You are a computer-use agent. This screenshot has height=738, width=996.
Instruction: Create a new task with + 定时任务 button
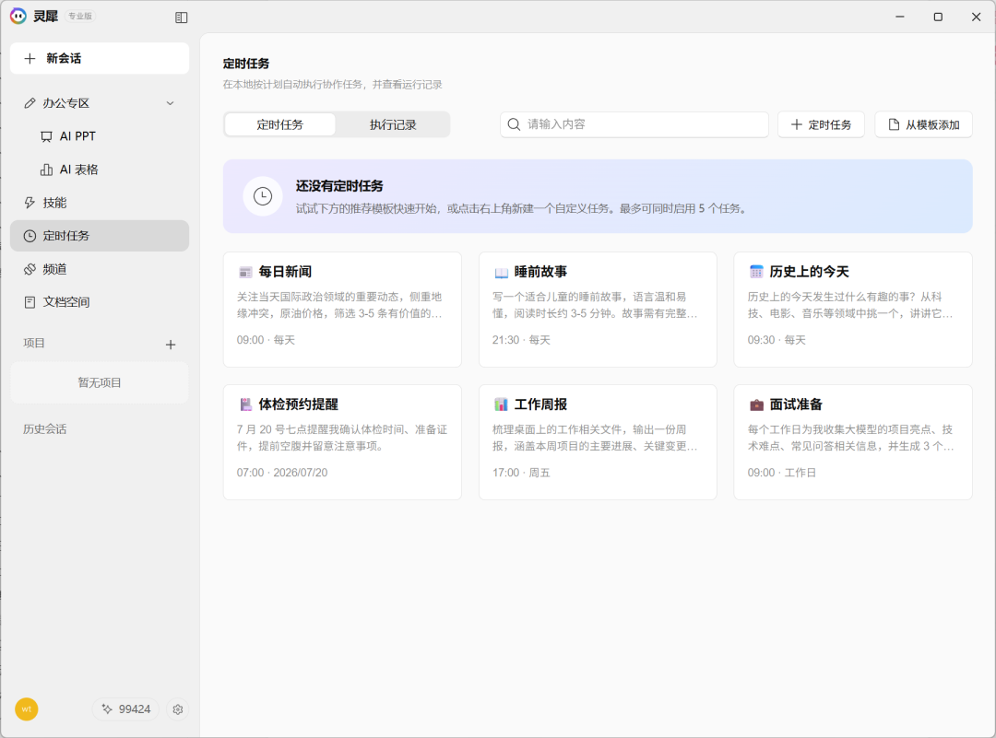821,125
